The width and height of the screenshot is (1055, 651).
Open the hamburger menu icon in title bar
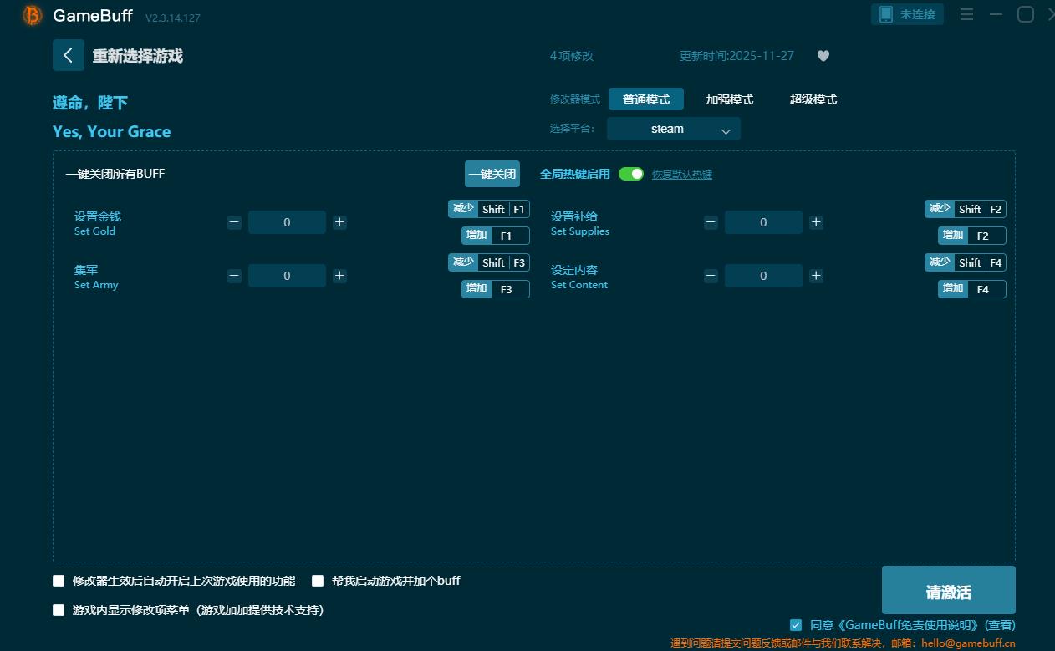click(966, 14)
